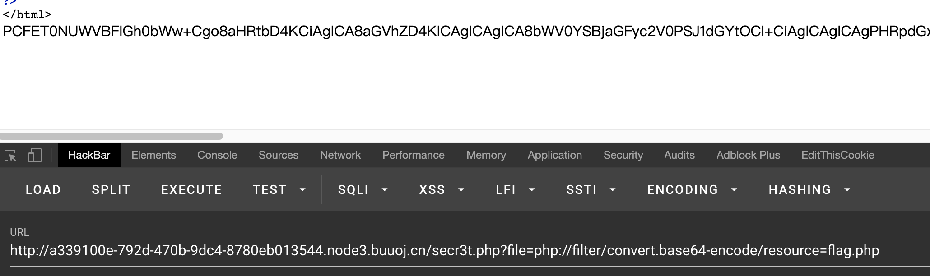This screenshot has width=930, height=276.
Task: Switch to the Elements tab
Action: [153, 155]
